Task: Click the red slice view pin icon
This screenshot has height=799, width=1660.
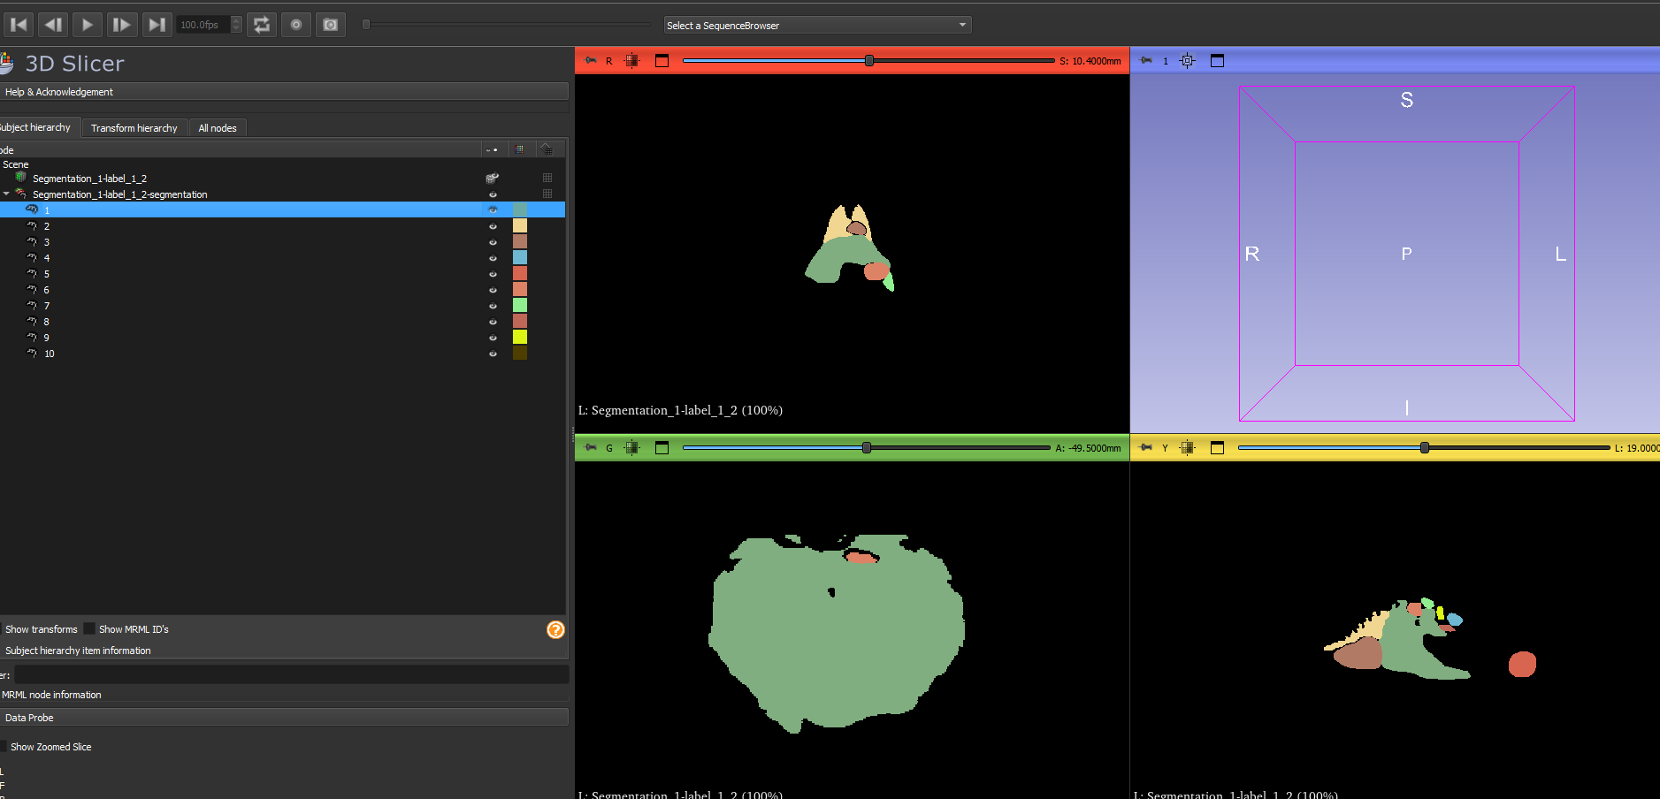Action: coord(591,61)
